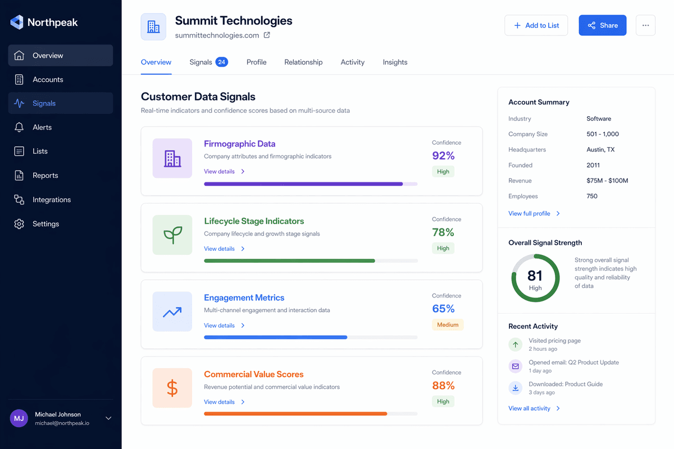Click the Commercial Value Scores orange progress bar
The height and width of the screenshot is (449, 674).
pos(311,414)
